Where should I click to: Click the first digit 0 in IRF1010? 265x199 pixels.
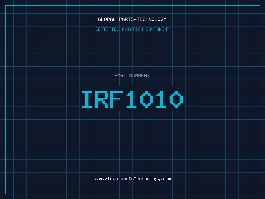tap(146, 99)
